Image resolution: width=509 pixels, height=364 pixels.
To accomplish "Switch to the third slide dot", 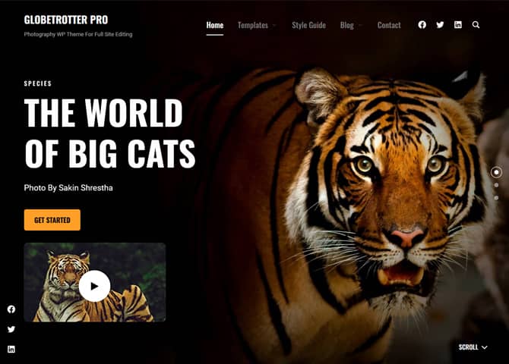I will [x=496, y=198].
